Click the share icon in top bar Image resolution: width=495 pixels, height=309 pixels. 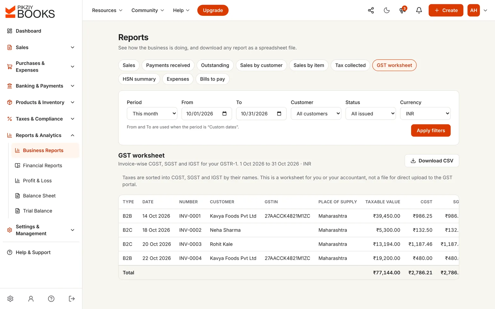tap(371, 11)
